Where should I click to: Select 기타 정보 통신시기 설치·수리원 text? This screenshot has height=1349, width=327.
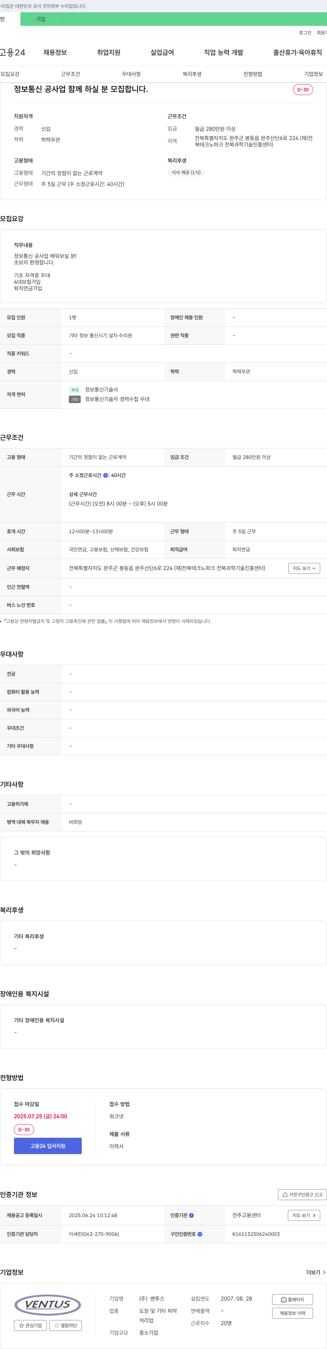(100, 336)
